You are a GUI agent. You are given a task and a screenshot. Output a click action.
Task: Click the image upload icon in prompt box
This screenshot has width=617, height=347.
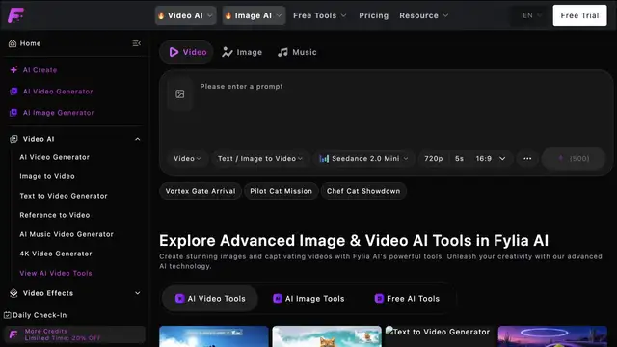[x=180, y=94]
